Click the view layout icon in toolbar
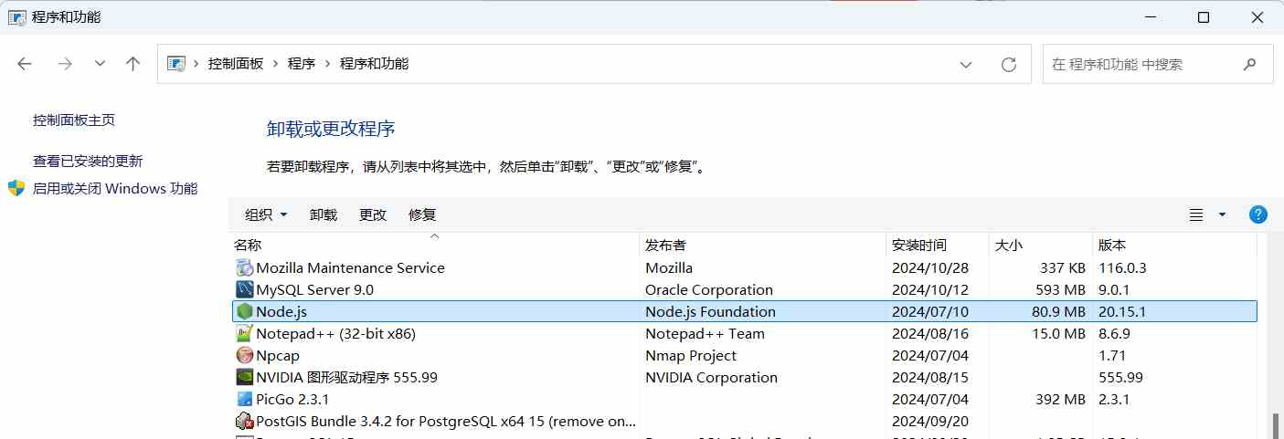 coord(1196,214)
